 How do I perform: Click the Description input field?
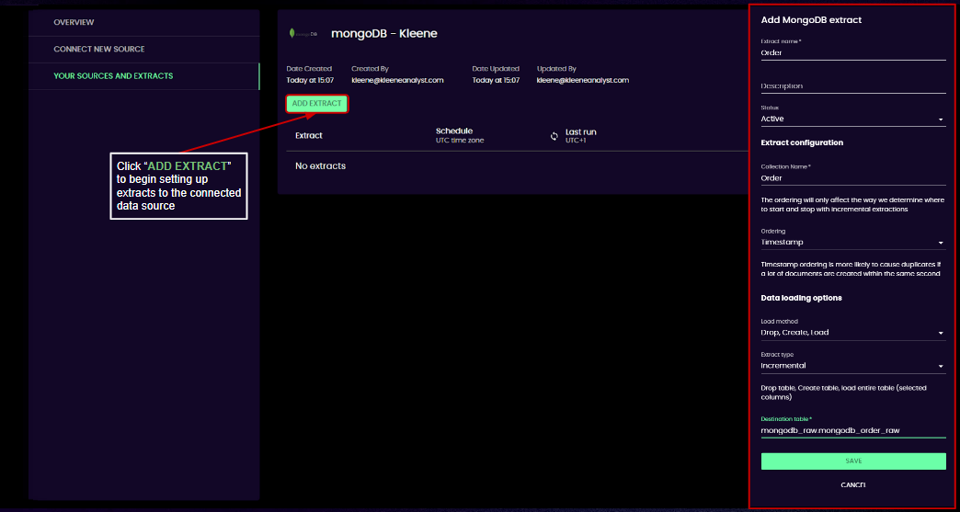click(x=853, y=86)
